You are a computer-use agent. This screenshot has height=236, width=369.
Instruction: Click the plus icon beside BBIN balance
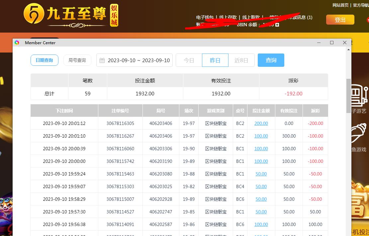coord(277,25)
